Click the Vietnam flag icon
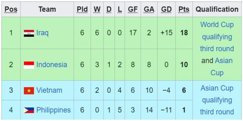The image size is (243, 121). [x=29, y=90]
